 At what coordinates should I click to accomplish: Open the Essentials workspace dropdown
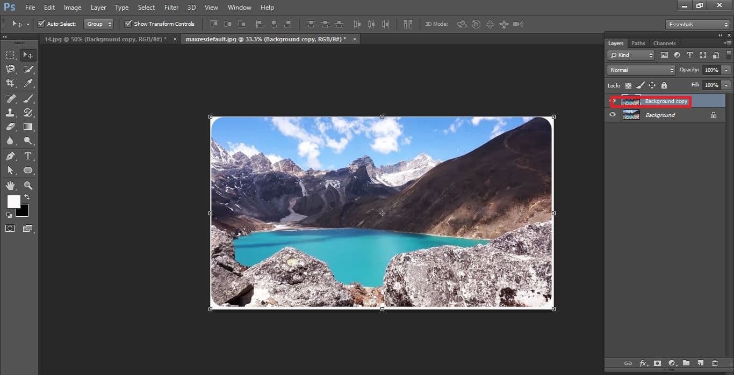click(697, 24)
